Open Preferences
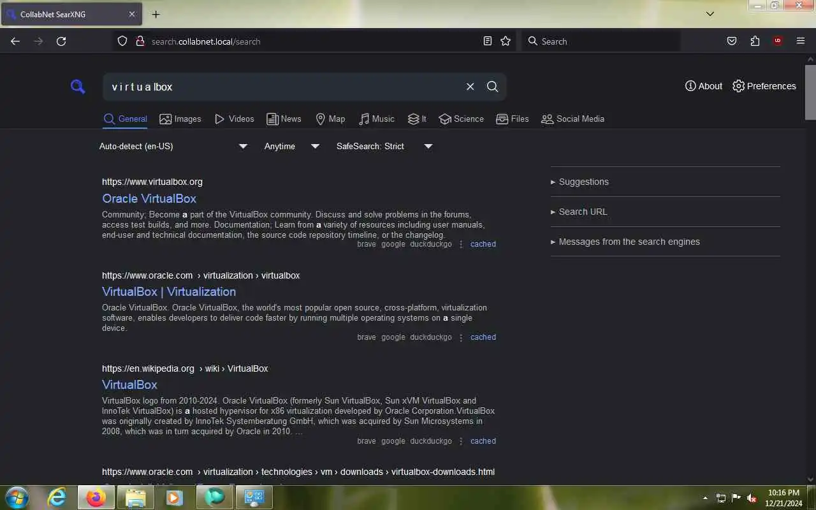Screen dimensions: 816x510 [x=764, y=86]
